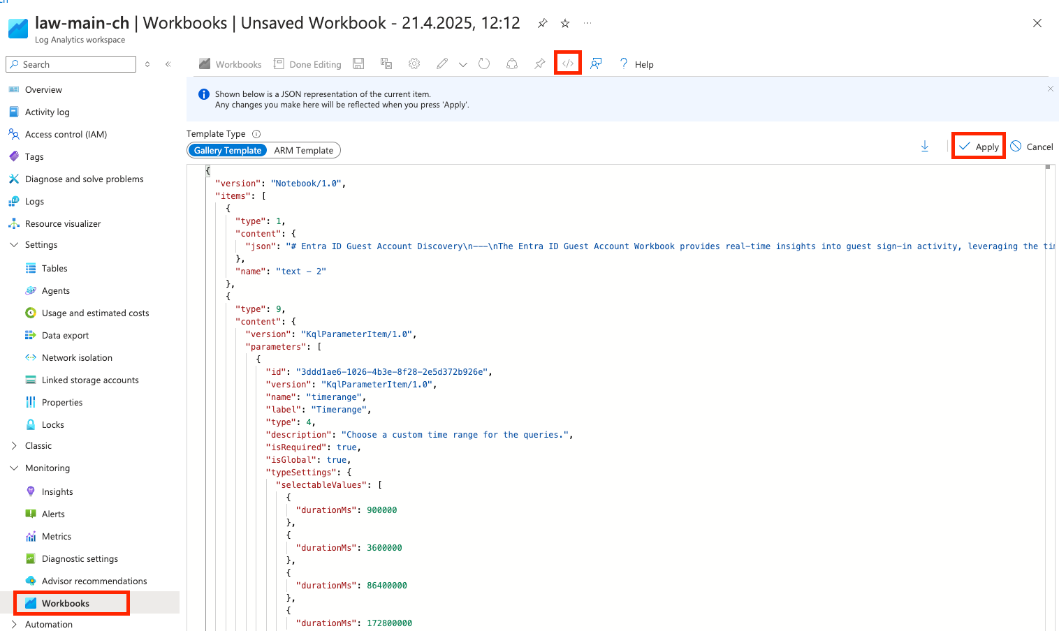1059x631 pixels.
Task: Download the template JSON
Action: tap(925, 146)
